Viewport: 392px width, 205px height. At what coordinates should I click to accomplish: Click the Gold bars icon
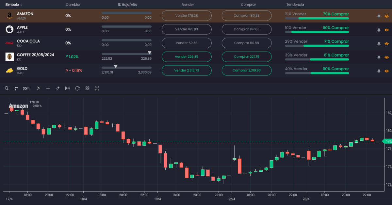(9, 71)
